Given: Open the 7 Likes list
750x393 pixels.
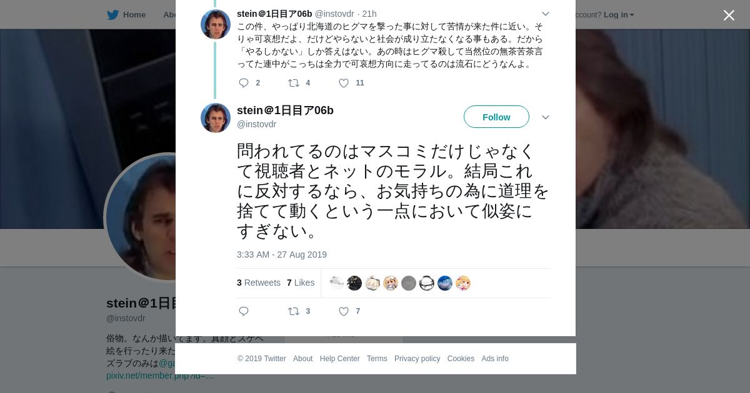Looking at the screenshot, I should (x=301, y=283).
